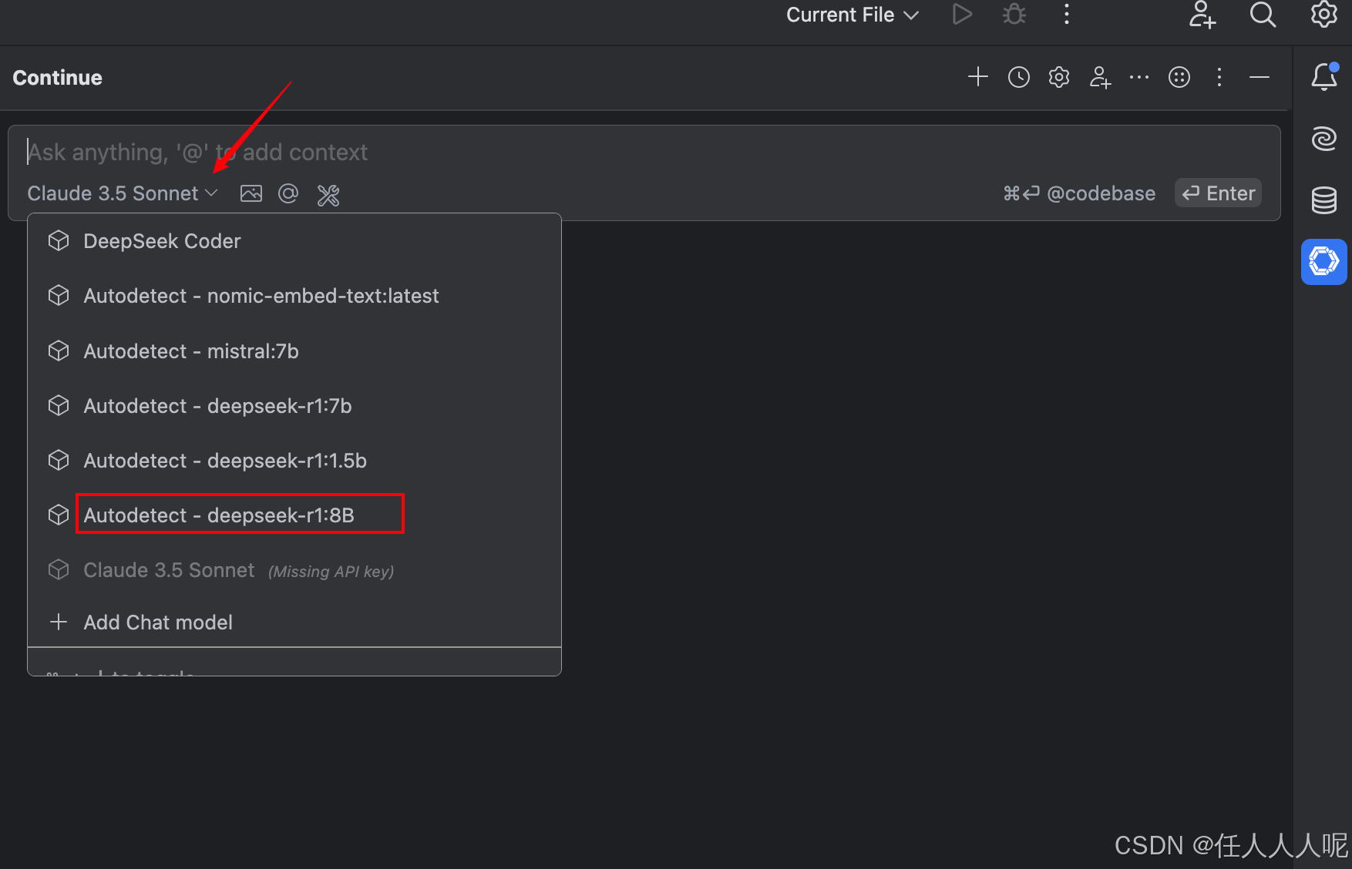Image resolution: width=1352 pixels, height=869 pixels.
Task: Open the Database tool window icon
Action: [1324, 200]
